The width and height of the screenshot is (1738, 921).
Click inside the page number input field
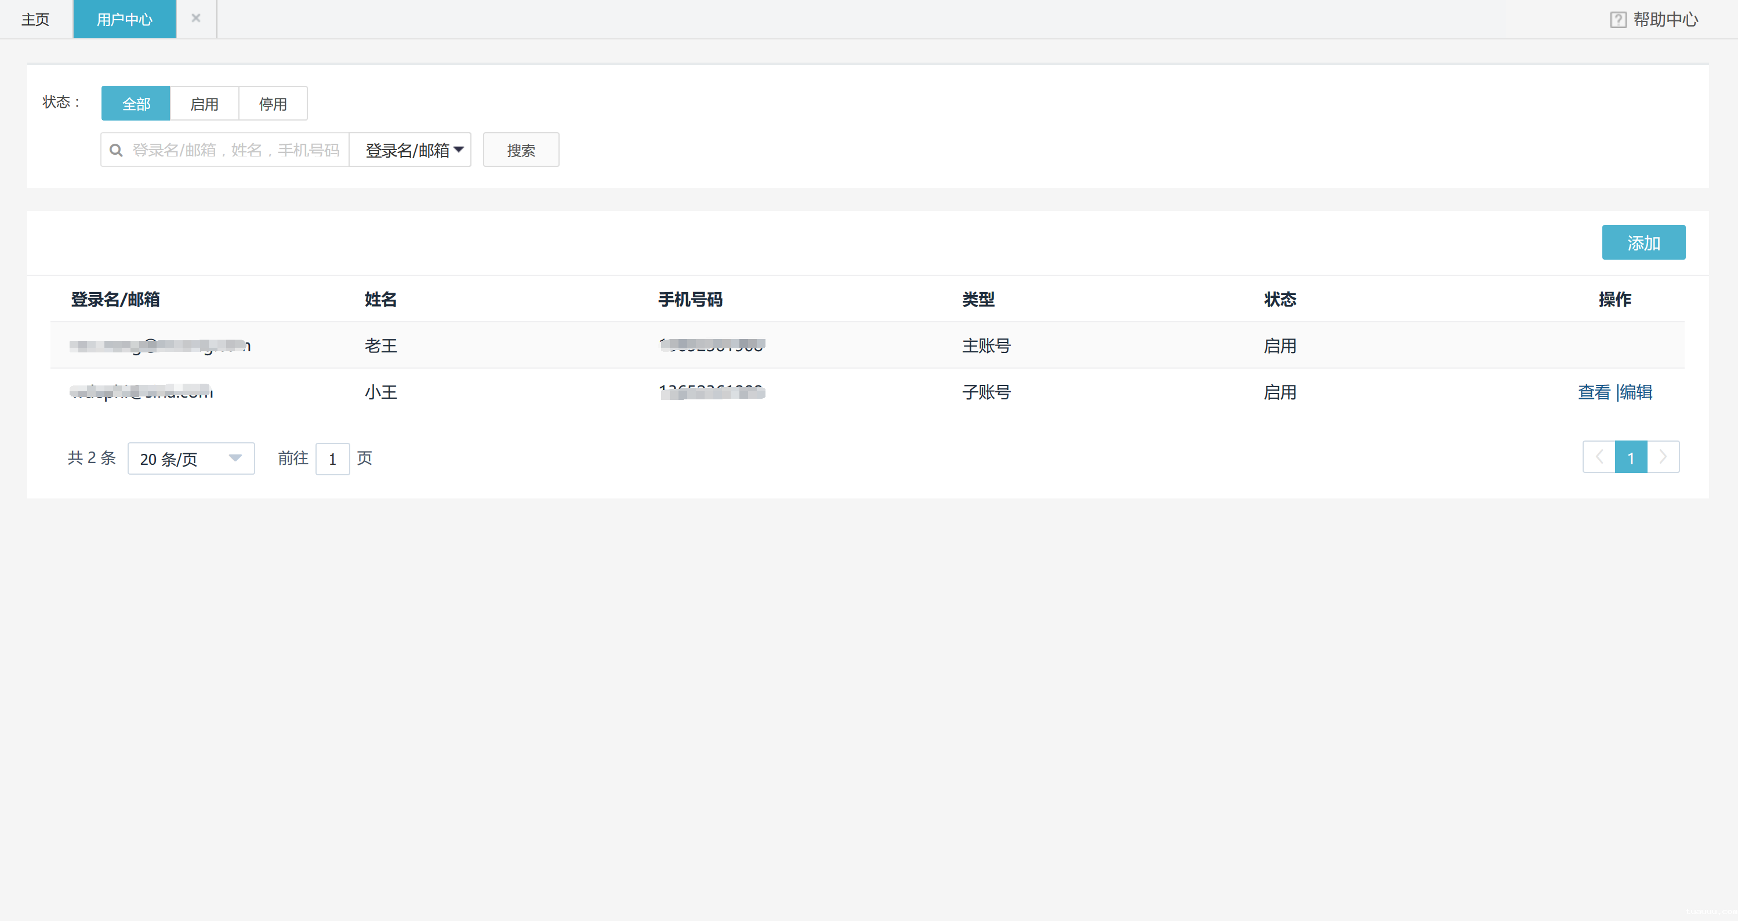(333, 458)
